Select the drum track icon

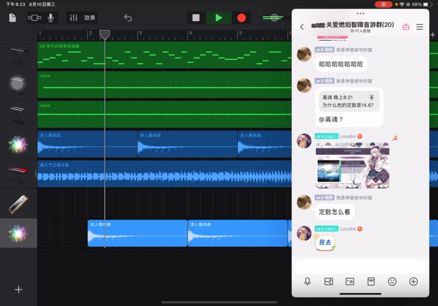[x=18, y=84]
